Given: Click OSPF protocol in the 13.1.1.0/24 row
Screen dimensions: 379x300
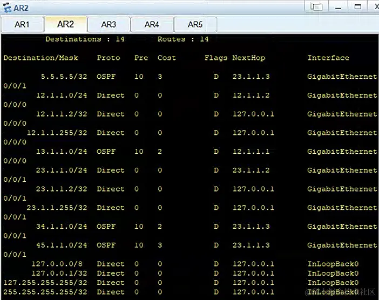Looking at the screenshot, I should 106,152.
